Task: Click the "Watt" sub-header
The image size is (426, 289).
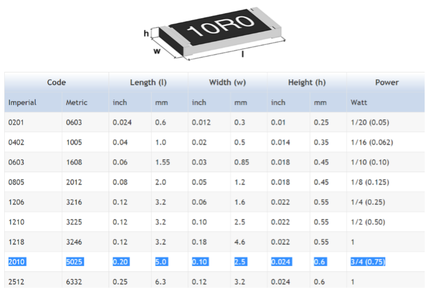Action: pos(359,102)
